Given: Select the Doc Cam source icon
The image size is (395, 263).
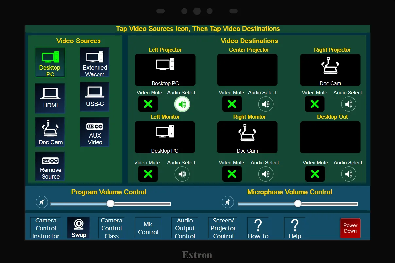Looking at the screenshot, I should pos(50,133).
